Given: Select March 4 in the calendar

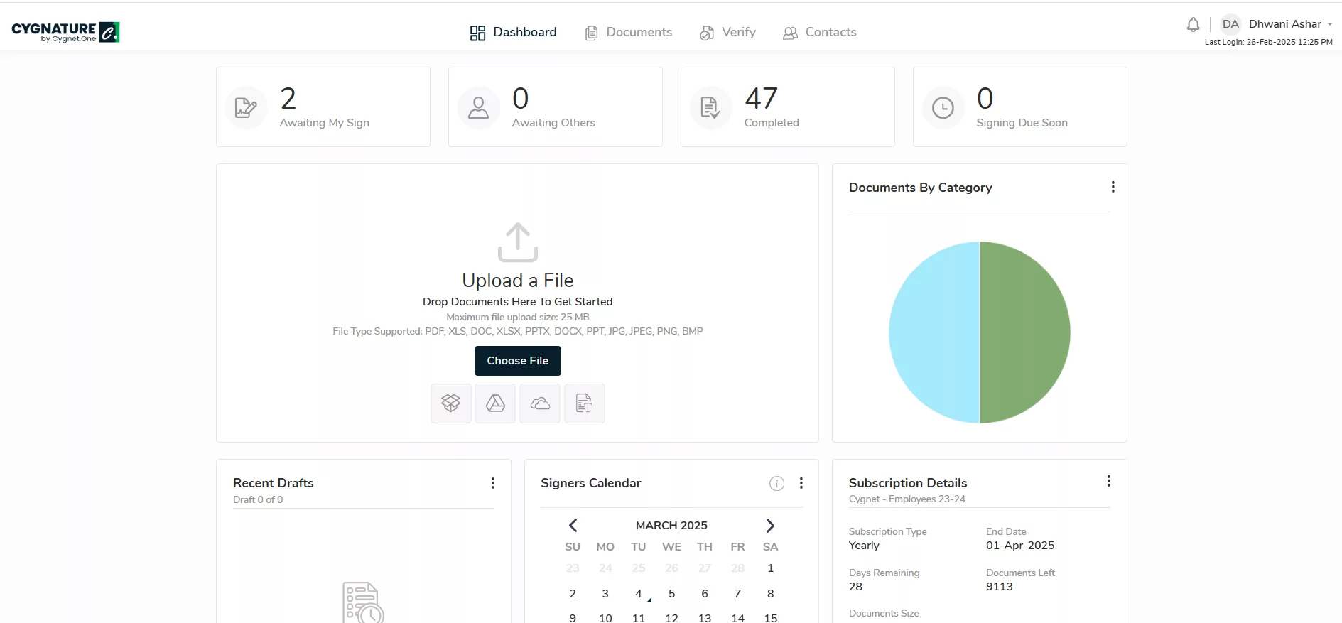Looking at the screenshot, I should point(639,594).
